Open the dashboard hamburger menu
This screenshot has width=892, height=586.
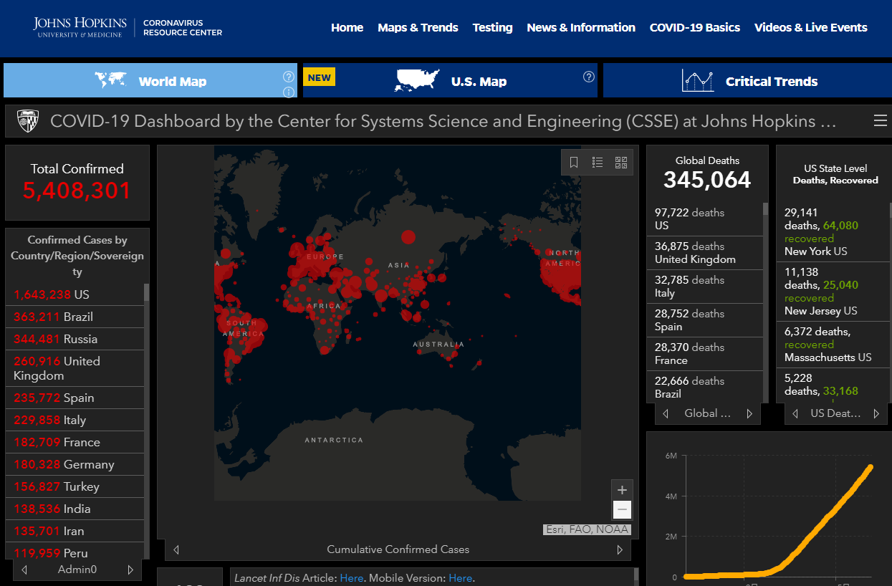tap(881, 121)
